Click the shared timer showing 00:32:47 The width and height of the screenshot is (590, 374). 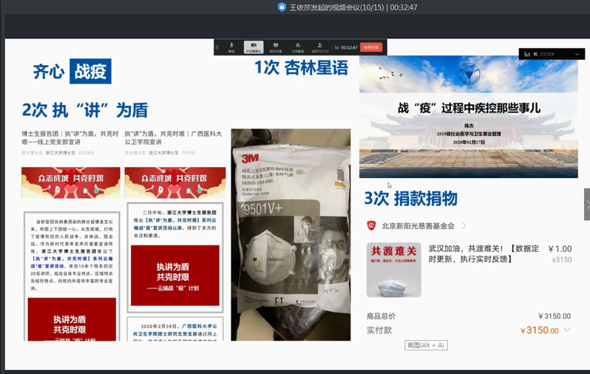[x=349, y=47]
